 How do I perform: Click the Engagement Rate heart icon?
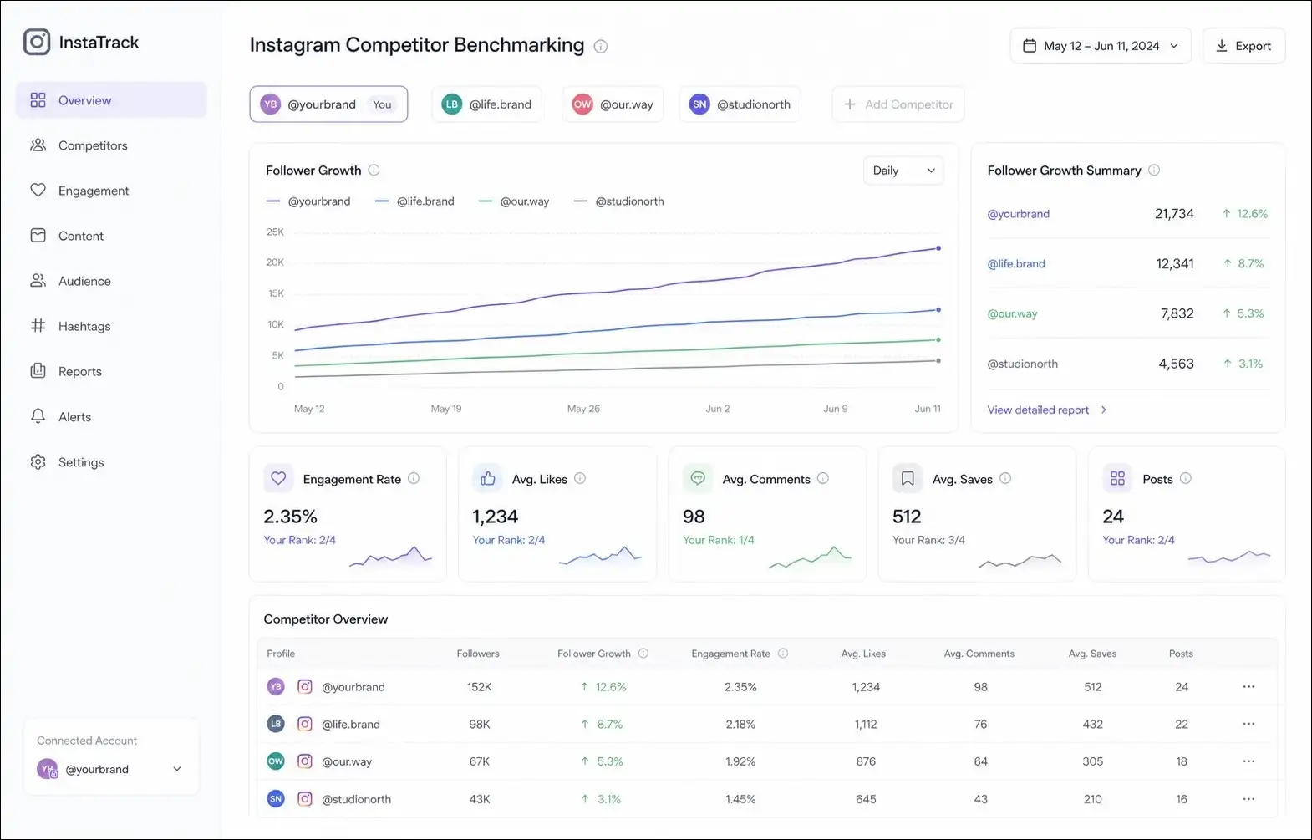(278, 478)
